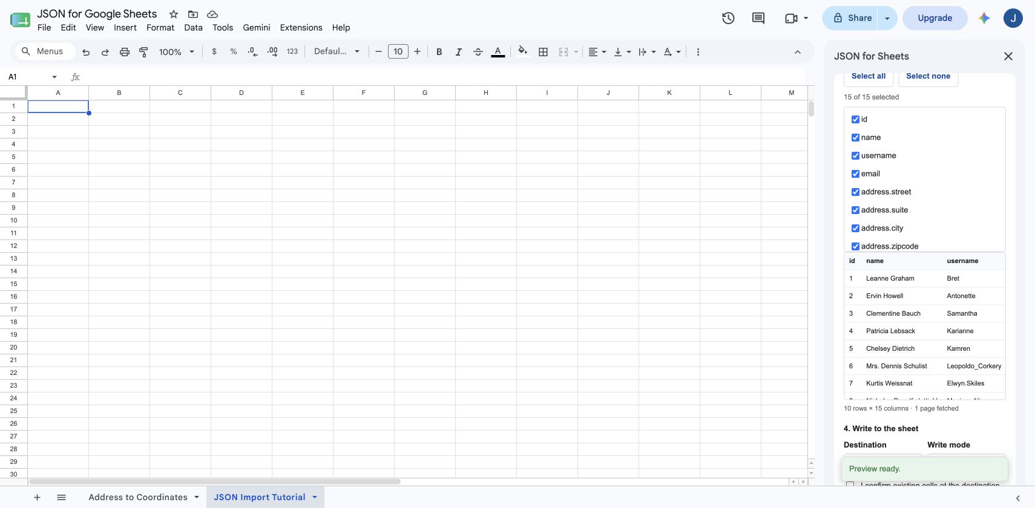Screen dimensions: 1035x508
Task: Uncheck the address.street checkbox
Action: tap(855, 192)
